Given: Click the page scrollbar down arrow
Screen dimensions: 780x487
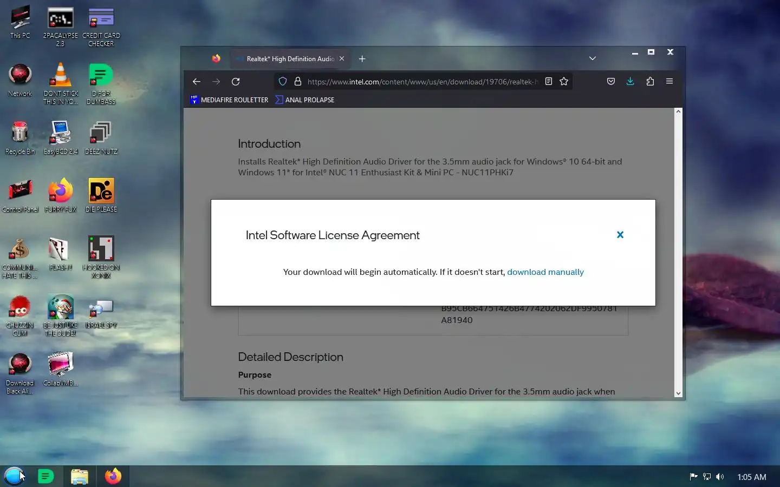Looking at the screenshot, I should click(x=678, y=393).
